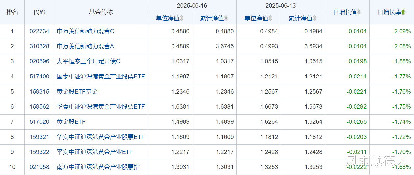Open fund 南方中证沪深港黄金产业股票指
The image size is (414, 175).
pyautogui.click(x=98, y=167)
